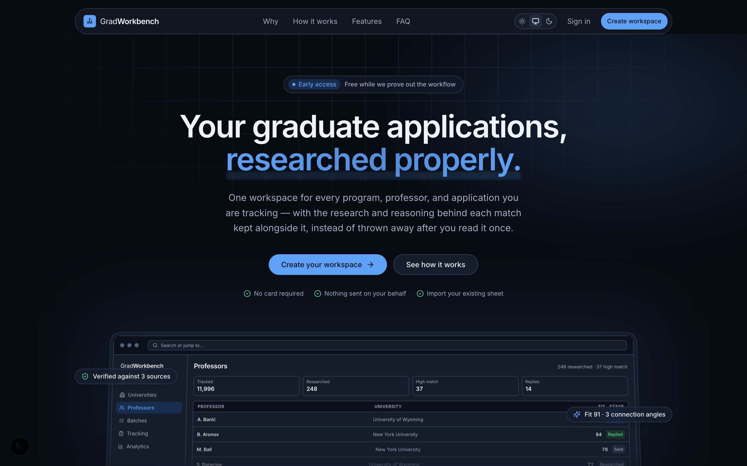
Task: Click the Early access badge
Action: click(x=314, y=84)
